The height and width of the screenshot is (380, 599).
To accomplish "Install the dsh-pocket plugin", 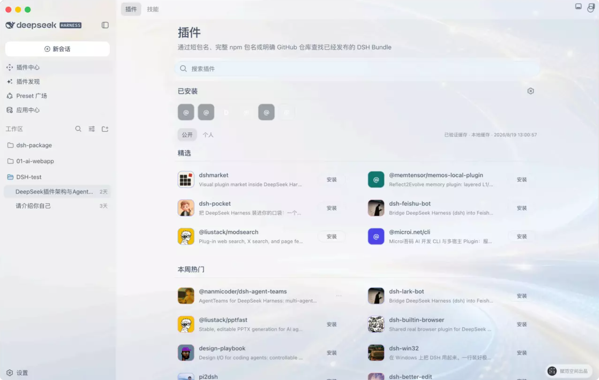I will [x=332, y=208].
